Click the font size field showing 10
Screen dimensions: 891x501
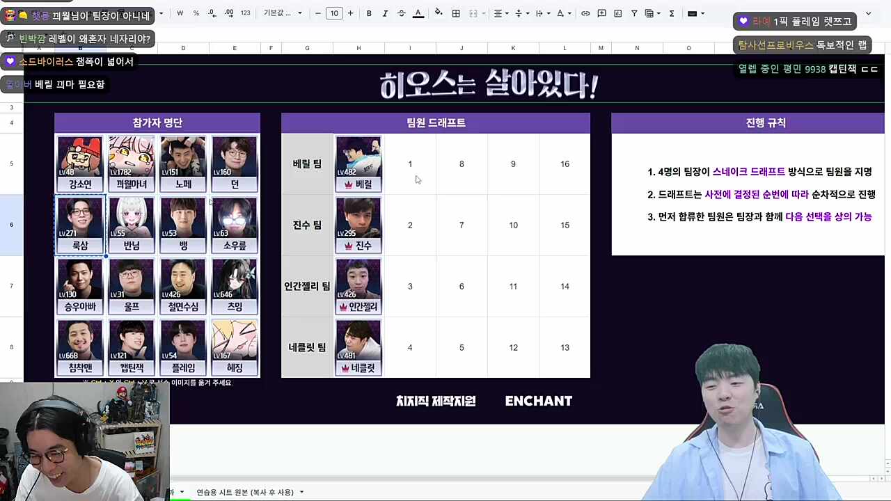click(x=334, y=13)
